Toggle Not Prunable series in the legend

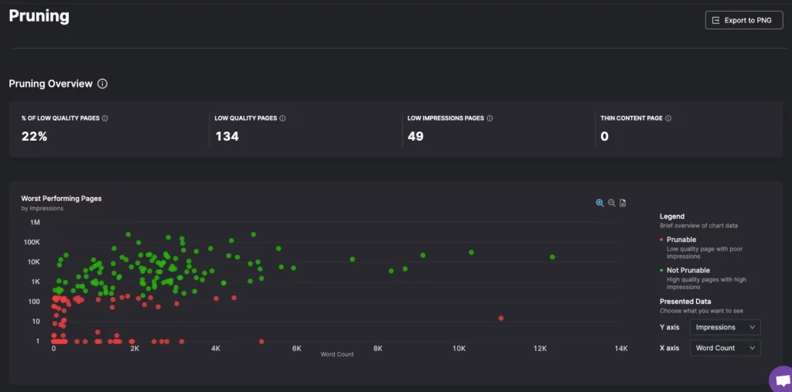pos(687,270)
